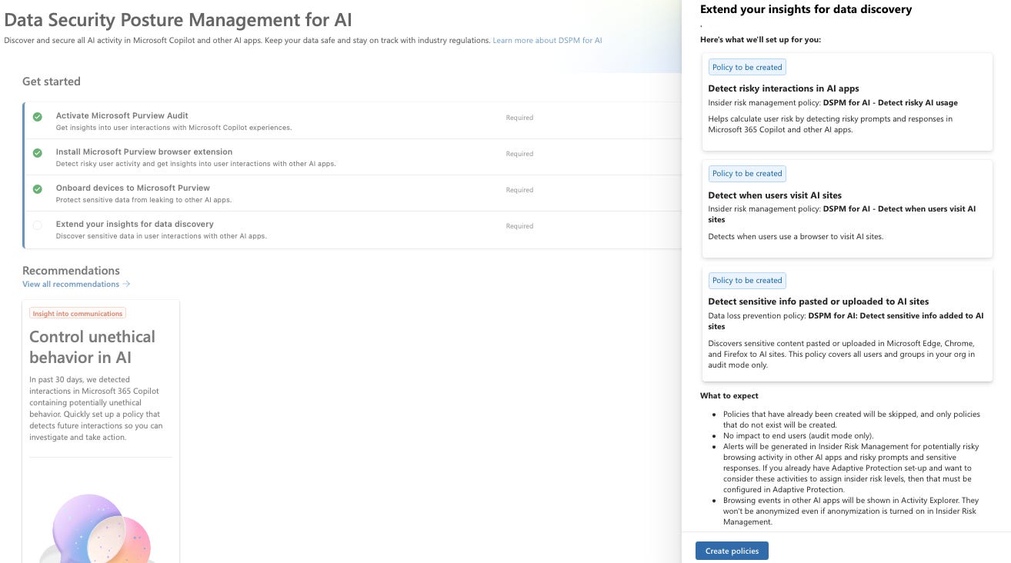
Task: Click Detect when users visit AI sites heading
Action: tap(775, 195)
